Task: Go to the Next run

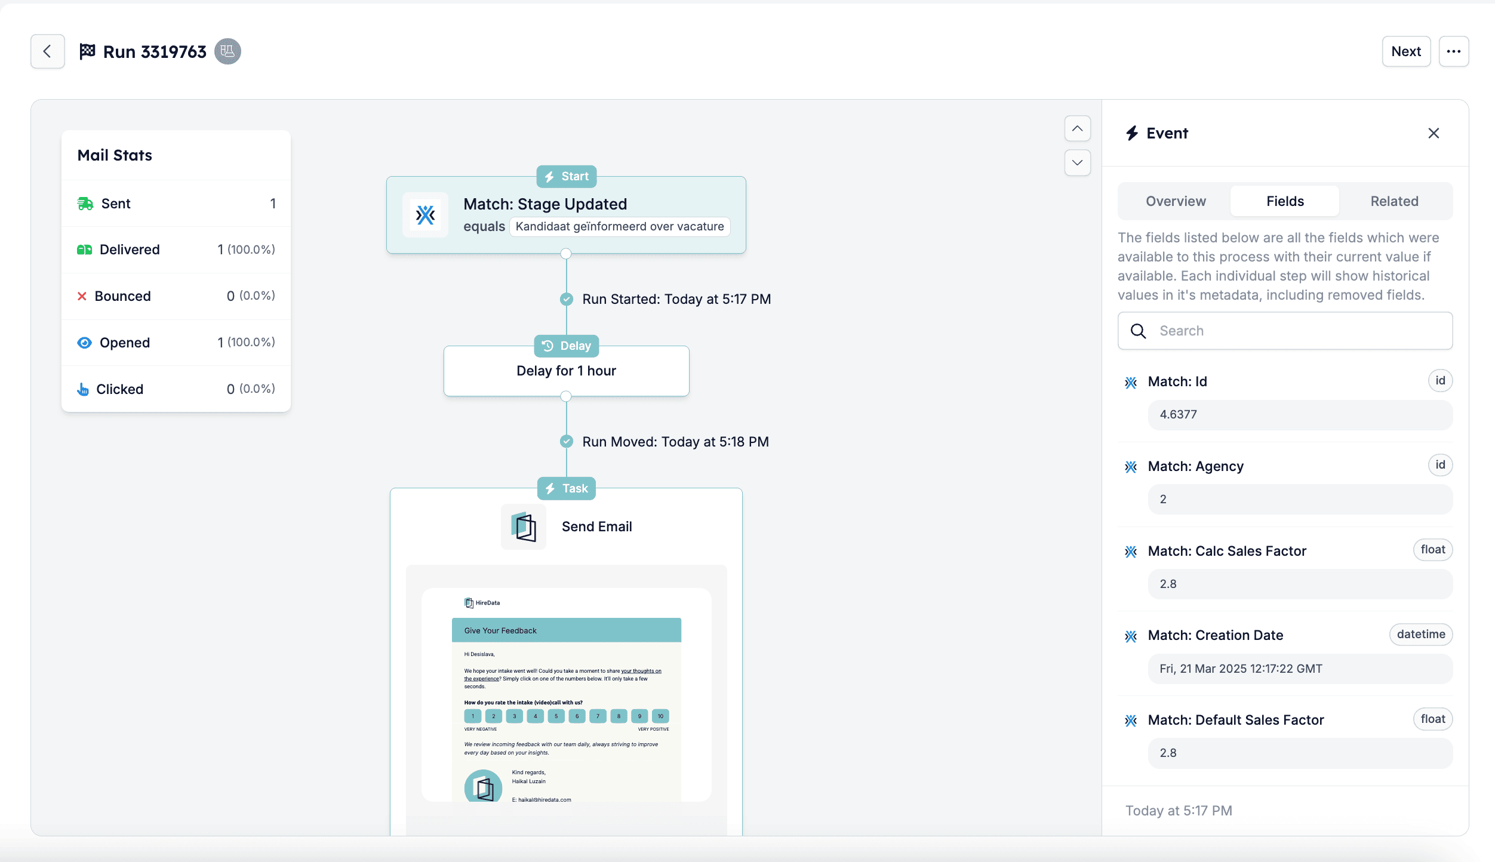Action: click(x=1406, y=51)
